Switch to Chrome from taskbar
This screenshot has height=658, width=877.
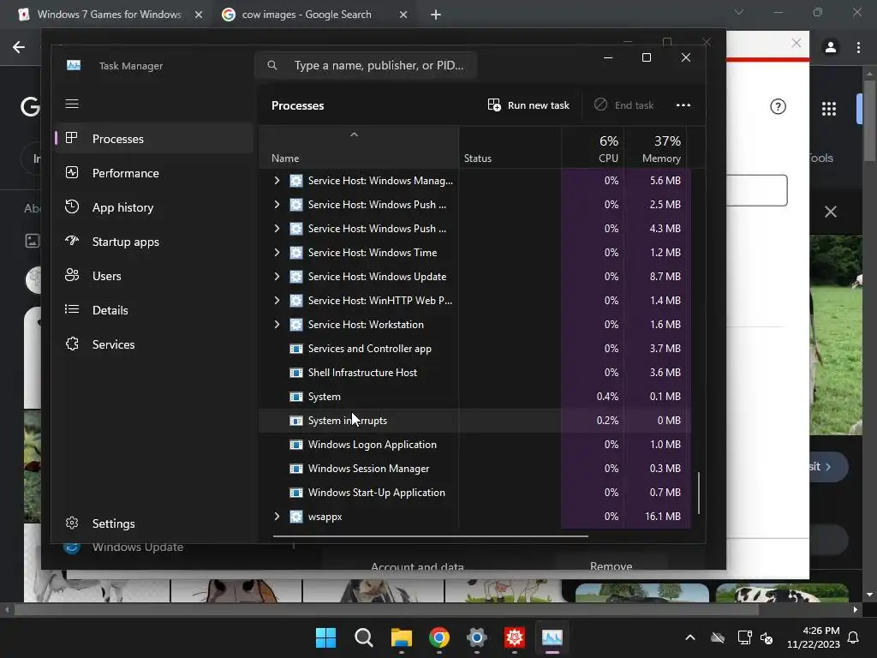(x=439, y=637)
